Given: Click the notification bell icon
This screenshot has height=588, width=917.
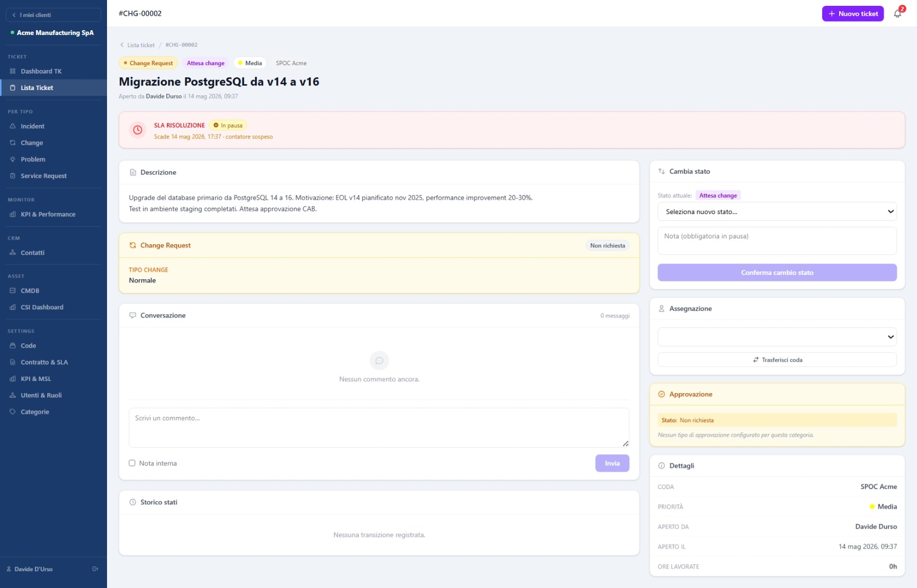Looking at the screenshot, I should click(x=897, y=14).
